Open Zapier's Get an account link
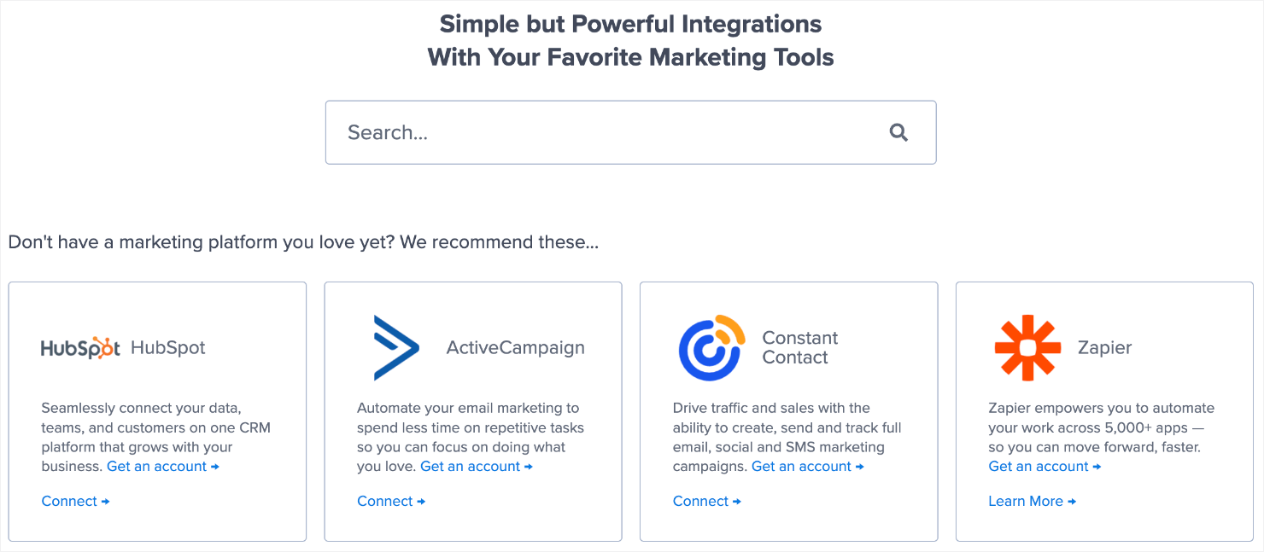Screen dimensions: 1264x552 [x=1045, y=467]
